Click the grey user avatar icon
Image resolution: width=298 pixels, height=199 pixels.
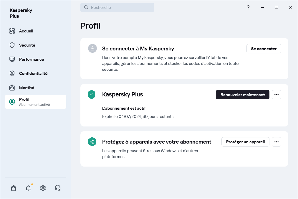[x=92, y=49]
